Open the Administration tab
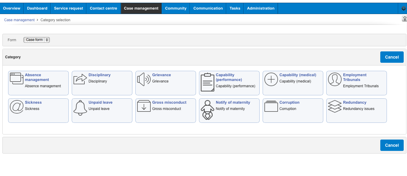407x176 pixels. pos(261,8)
